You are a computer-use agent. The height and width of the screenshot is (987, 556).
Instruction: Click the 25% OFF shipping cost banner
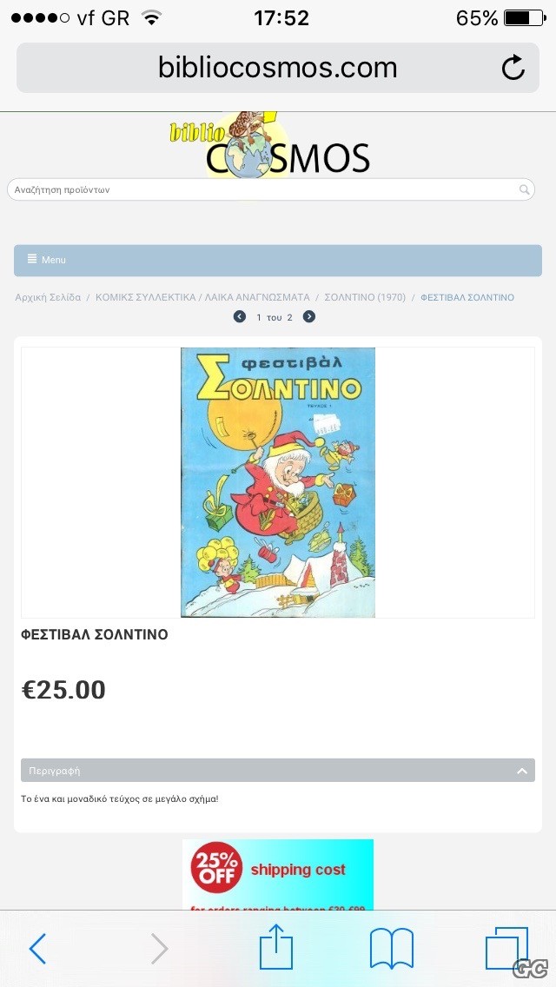tap(278, 874)
